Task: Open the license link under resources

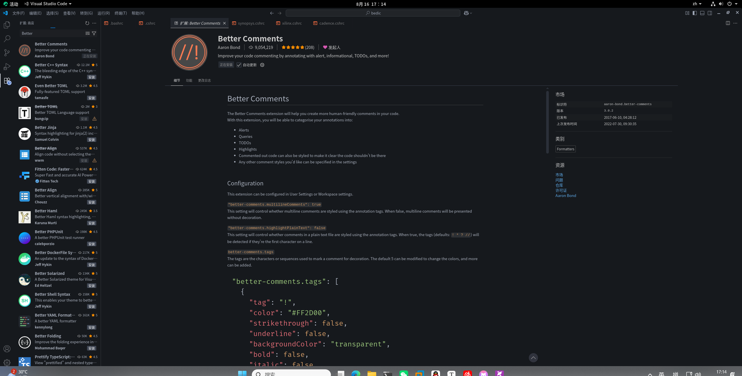Action: 561,190
